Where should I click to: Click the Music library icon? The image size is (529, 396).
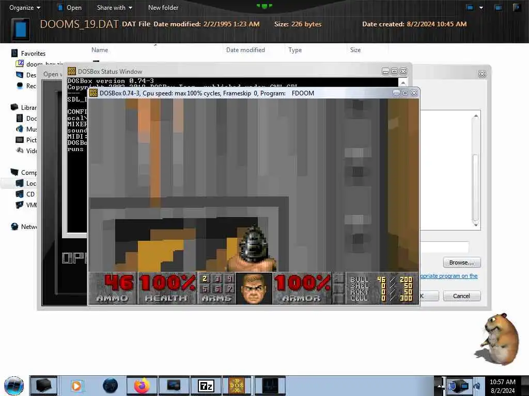coord(20,129)
